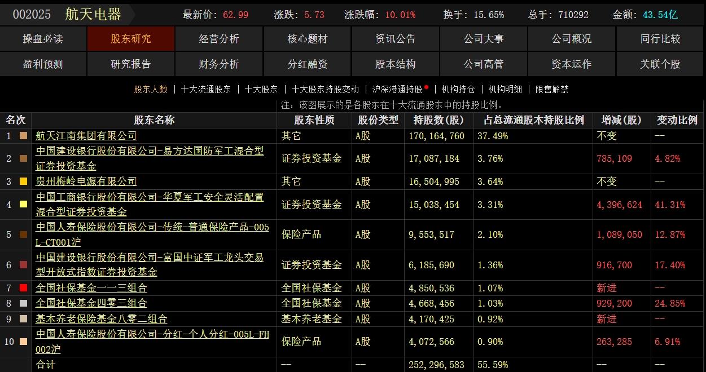Click holding value 170,164,760
The image size is (706, 372).
pos(436,136)
